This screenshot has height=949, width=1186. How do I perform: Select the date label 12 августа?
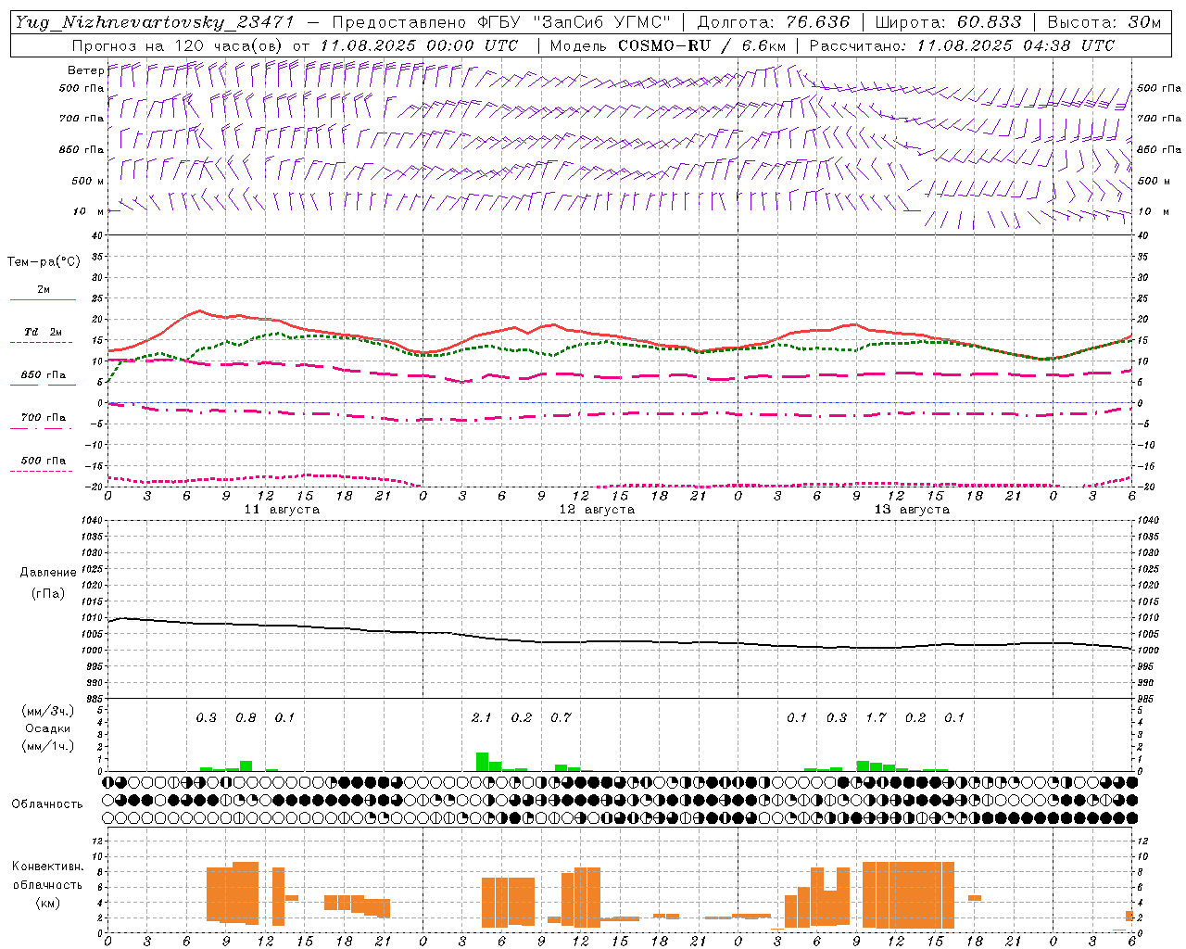[x=597, y=510]
